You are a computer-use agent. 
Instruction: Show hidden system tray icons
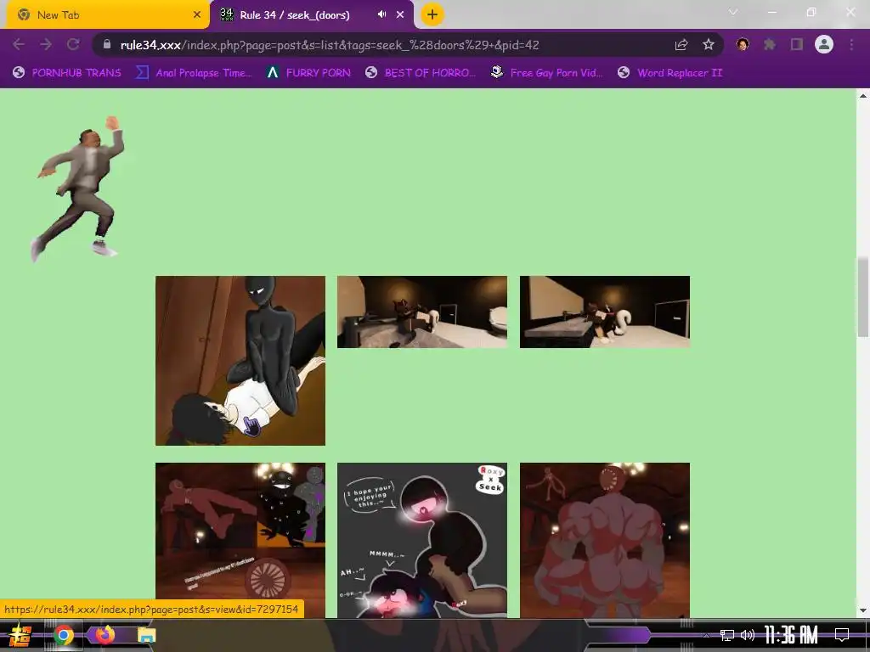(706, 635)
